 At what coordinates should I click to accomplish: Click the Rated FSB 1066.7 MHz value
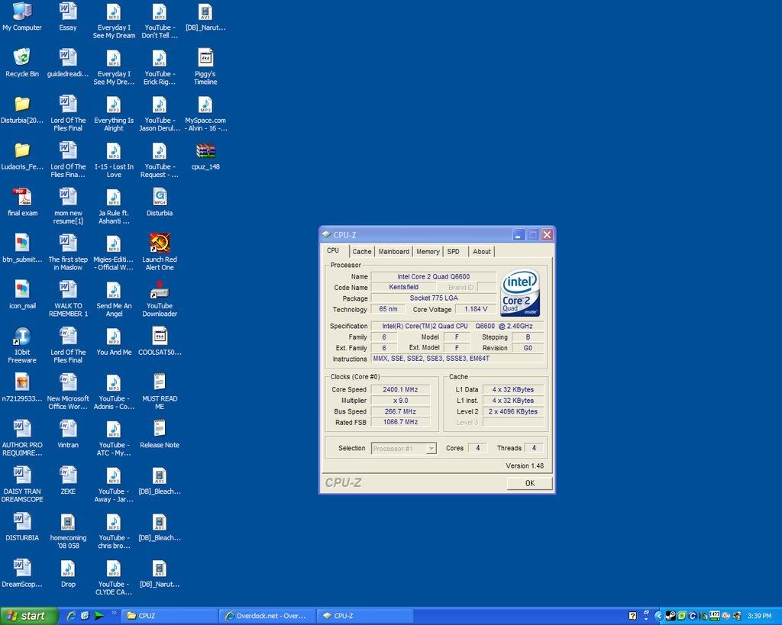400,422
